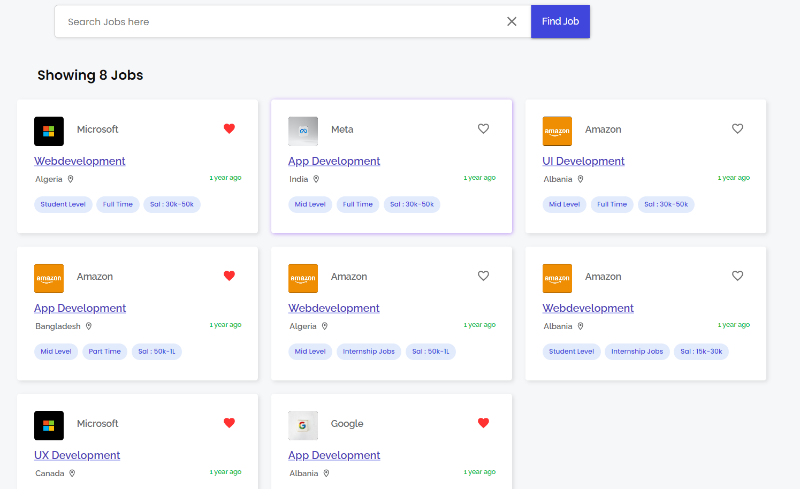
Task: Open Google App Development job link
Action: [x=334, y=455]
